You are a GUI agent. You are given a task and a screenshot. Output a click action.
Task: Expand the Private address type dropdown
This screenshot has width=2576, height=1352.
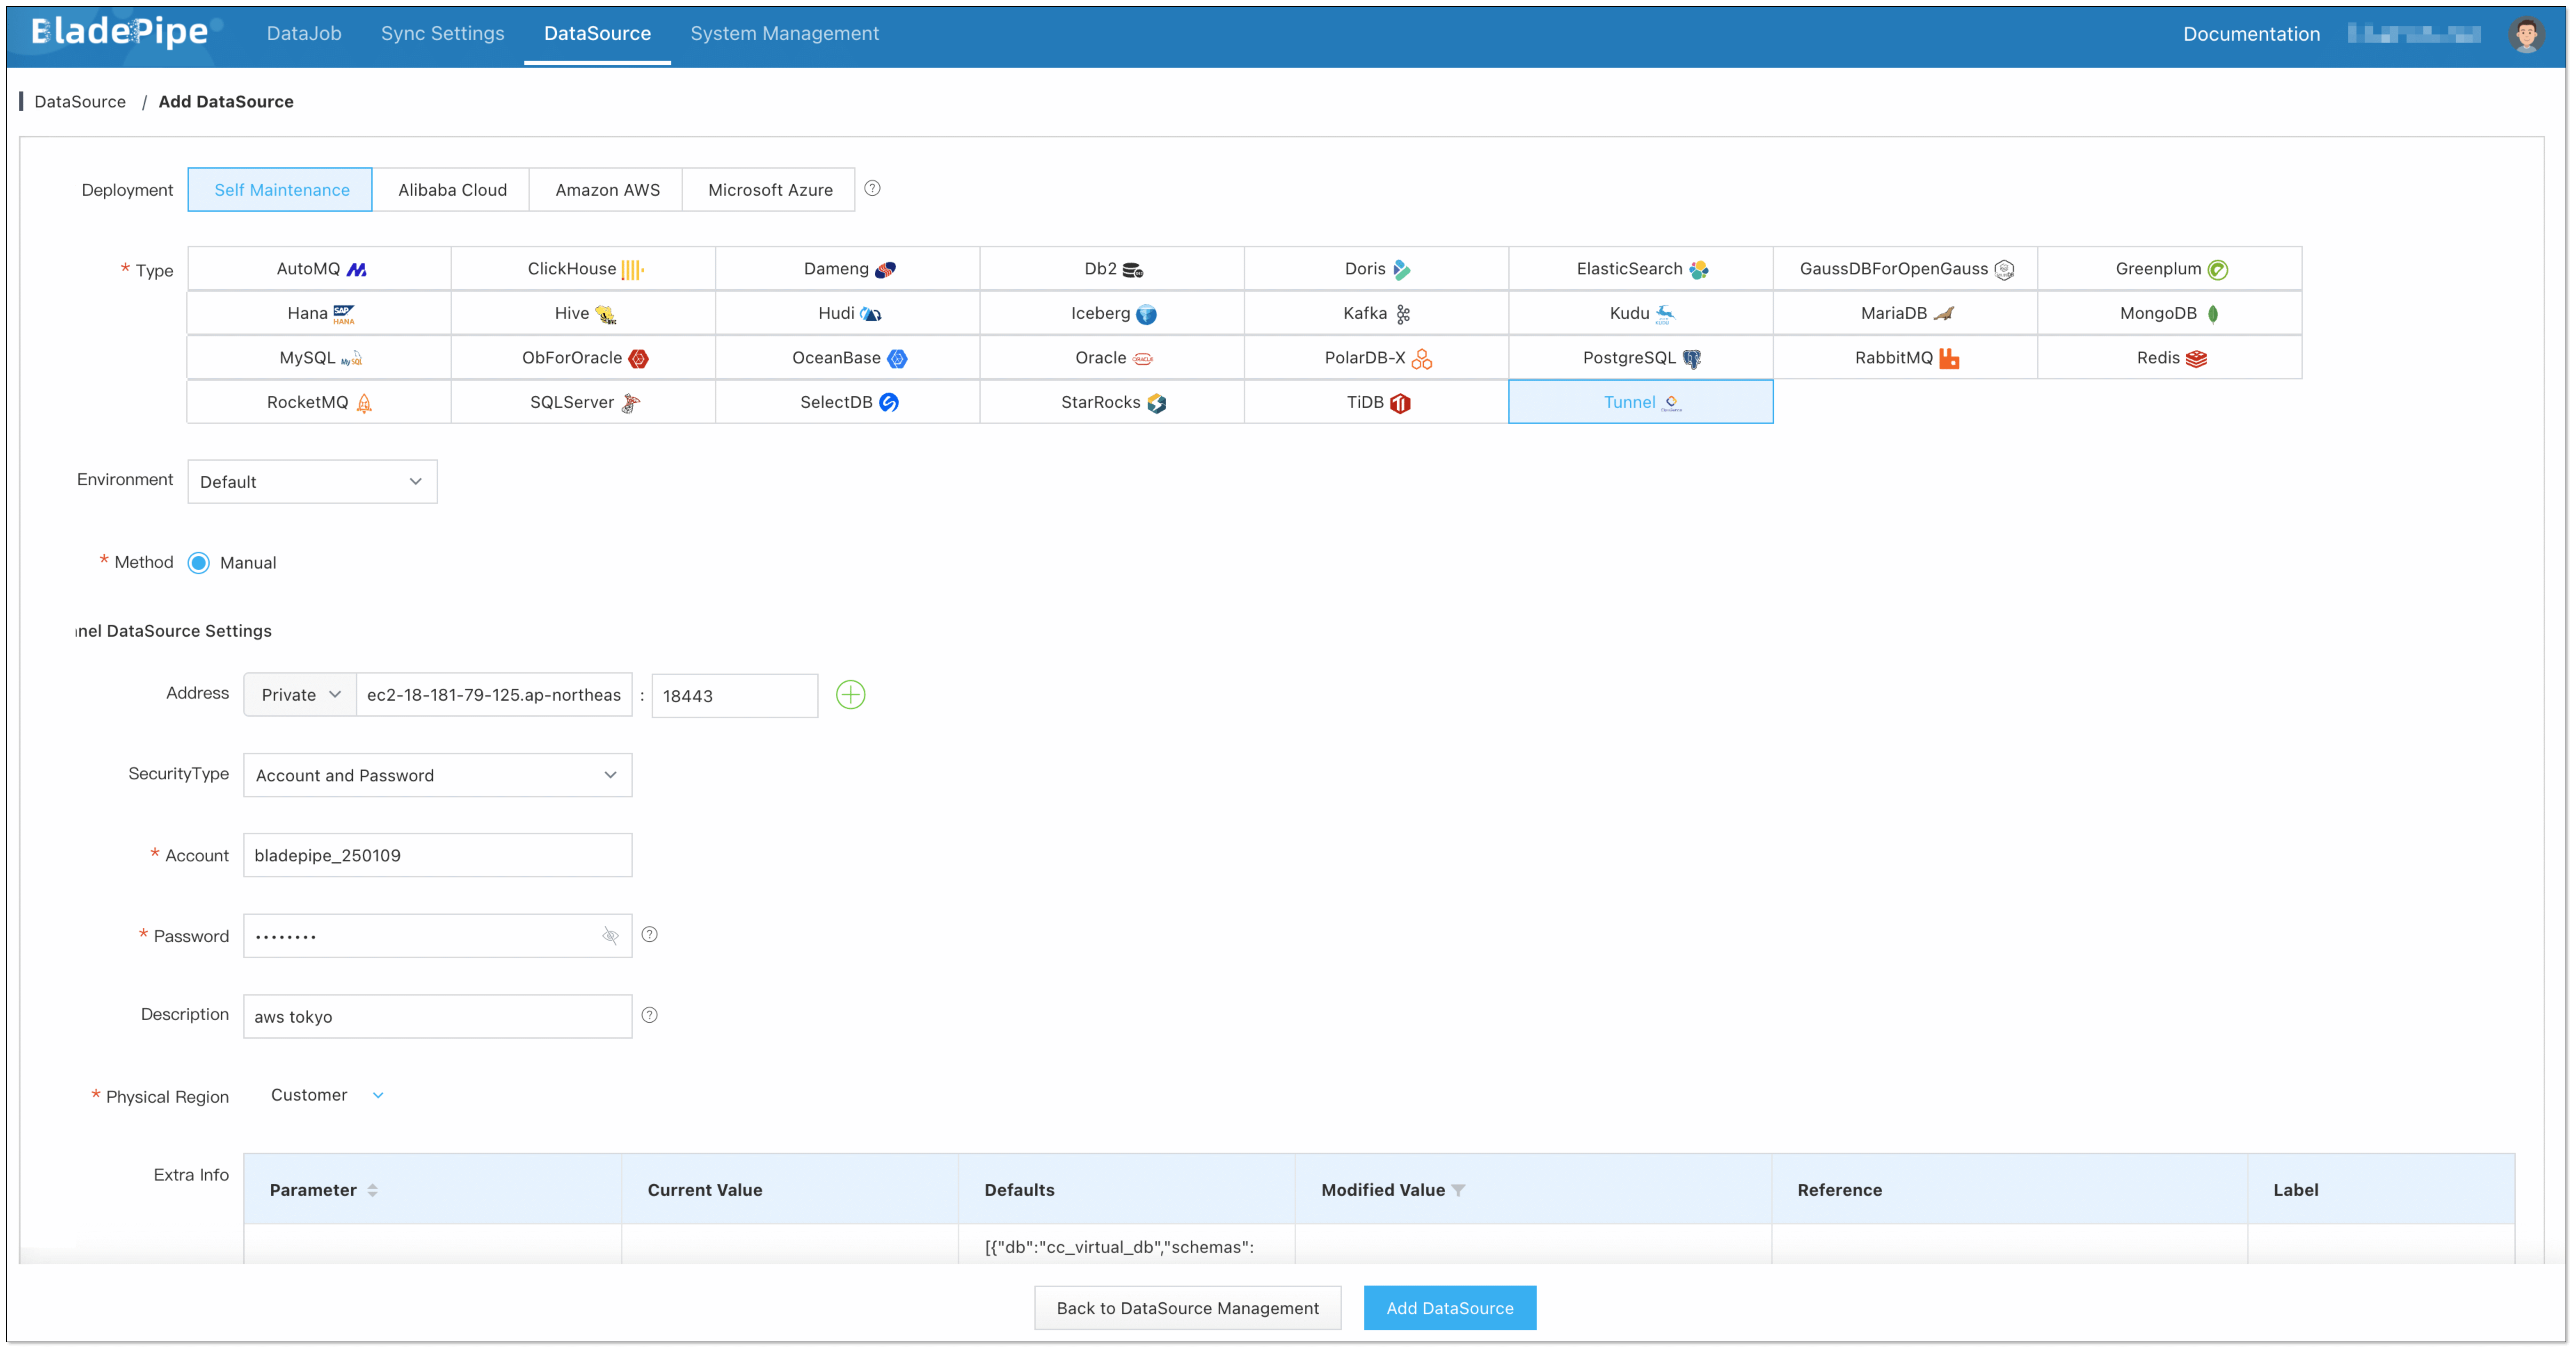point(300,694)
